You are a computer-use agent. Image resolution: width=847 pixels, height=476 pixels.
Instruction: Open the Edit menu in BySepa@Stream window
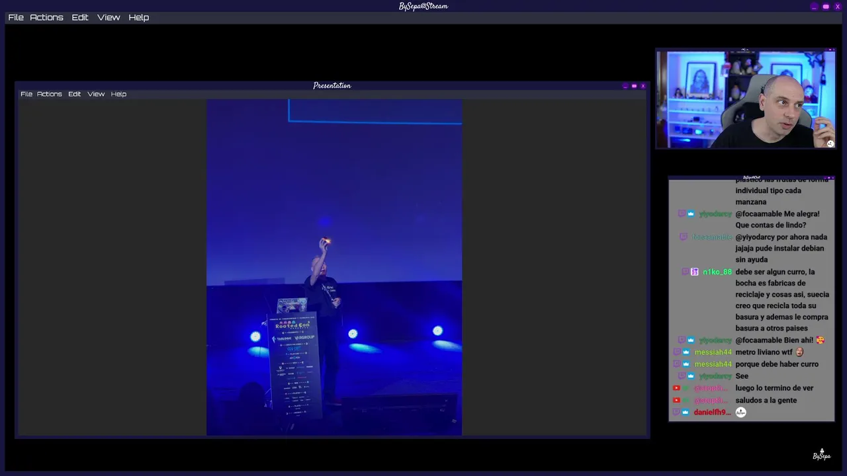[x=80, y=17]
